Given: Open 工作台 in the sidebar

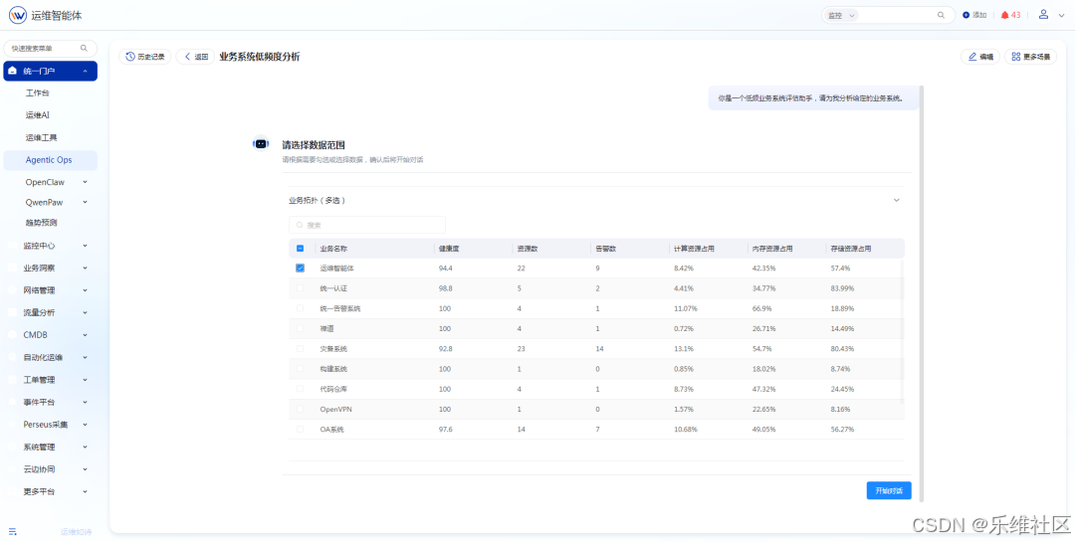Looking at the screenshot, I should click(x=37, y=93).
